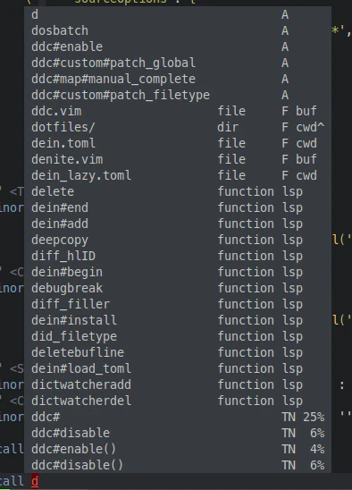Select 'ddc#custom#patch_global' completion
This screenshot has width=352, height=490.
(178, 63)
